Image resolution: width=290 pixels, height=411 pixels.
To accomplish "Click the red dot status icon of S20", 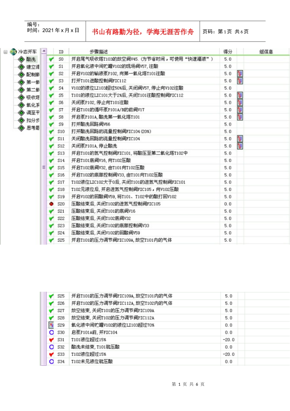I will pyautogui.click(x=51, y=204).
